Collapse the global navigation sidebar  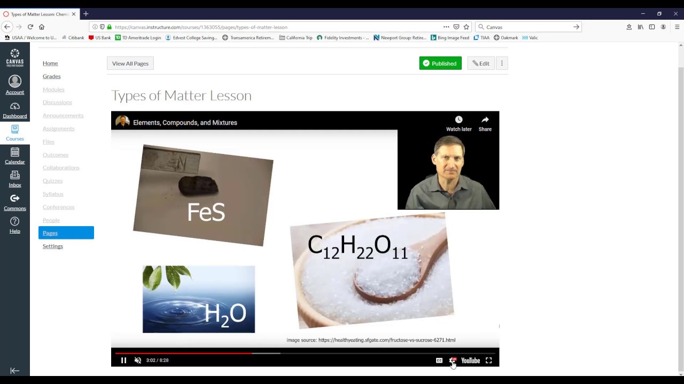pyautogui.click(x=15, y=371)
